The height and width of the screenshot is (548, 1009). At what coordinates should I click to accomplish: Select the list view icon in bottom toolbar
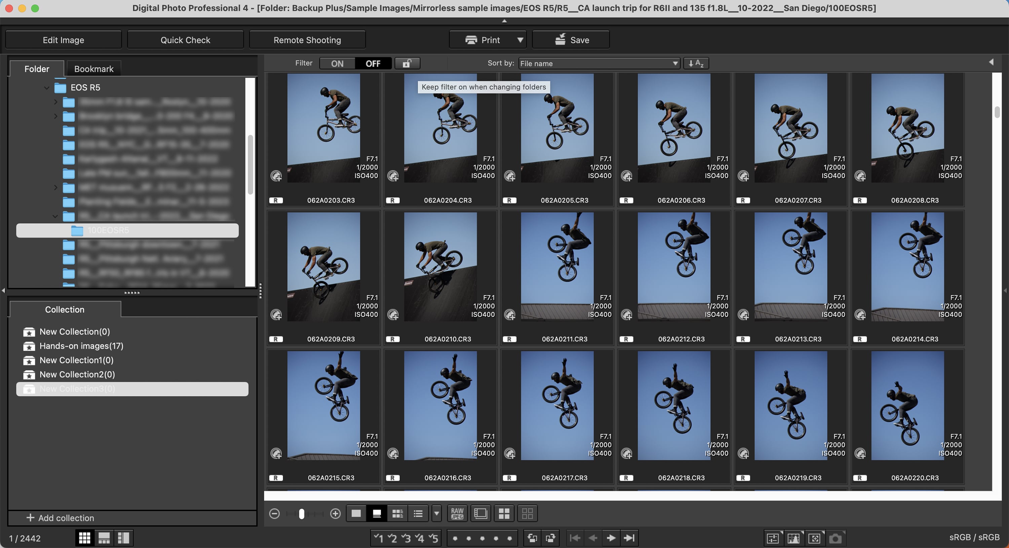click(x=418, y=513)
